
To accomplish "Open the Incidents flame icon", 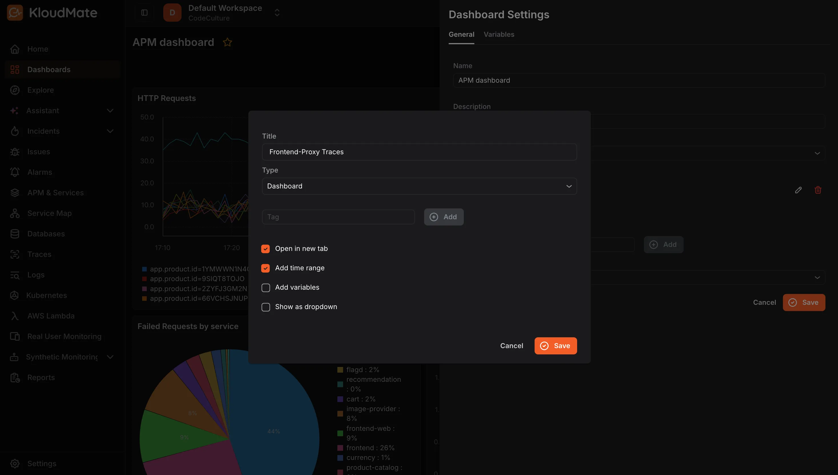I will (x=15, y=131).
